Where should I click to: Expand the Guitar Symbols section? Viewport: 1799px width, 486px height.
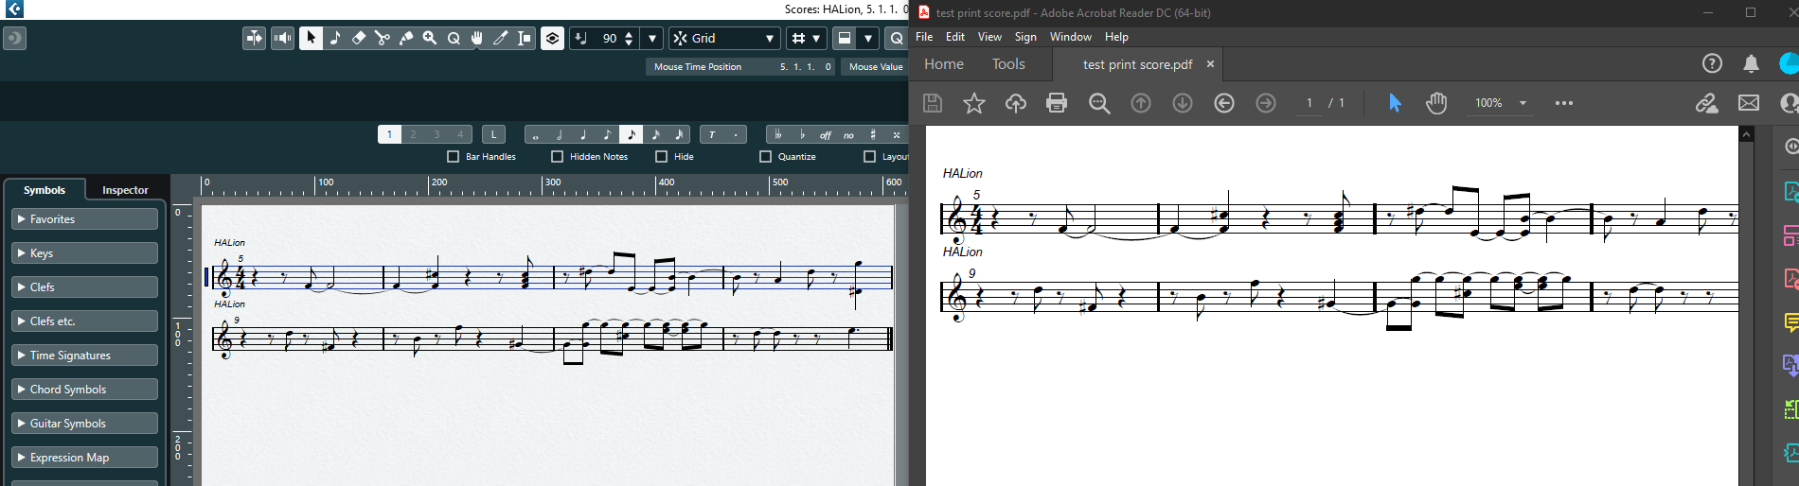click(84, 424)
